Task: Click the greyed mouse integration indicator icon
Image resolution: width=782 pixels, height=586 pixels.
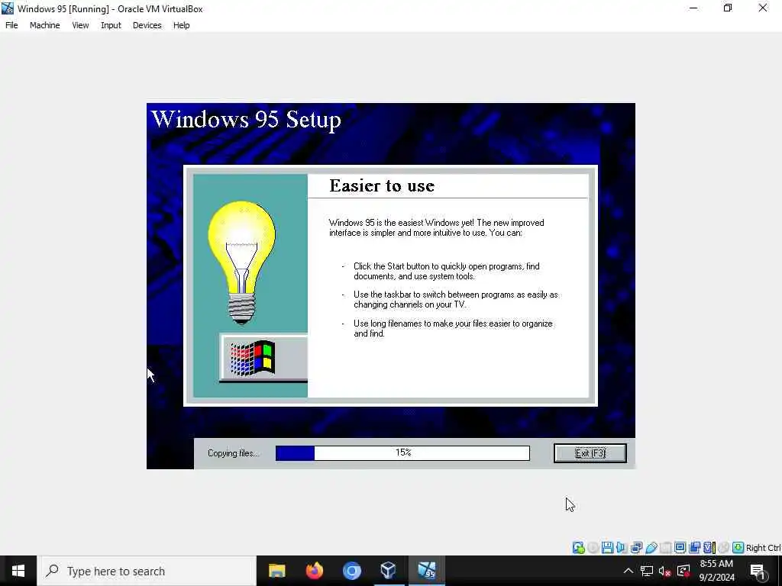Action: point(724,548)
